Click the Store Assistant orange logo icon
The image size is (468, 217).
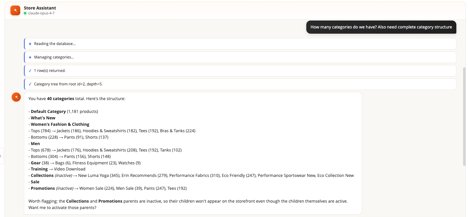pos(15,10)
